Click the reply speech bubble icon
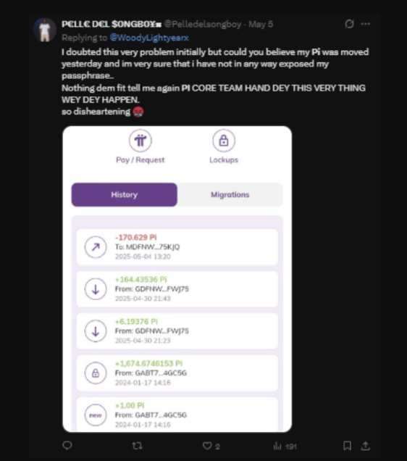Screen dimensions: 407x461 tap(67, 446)
